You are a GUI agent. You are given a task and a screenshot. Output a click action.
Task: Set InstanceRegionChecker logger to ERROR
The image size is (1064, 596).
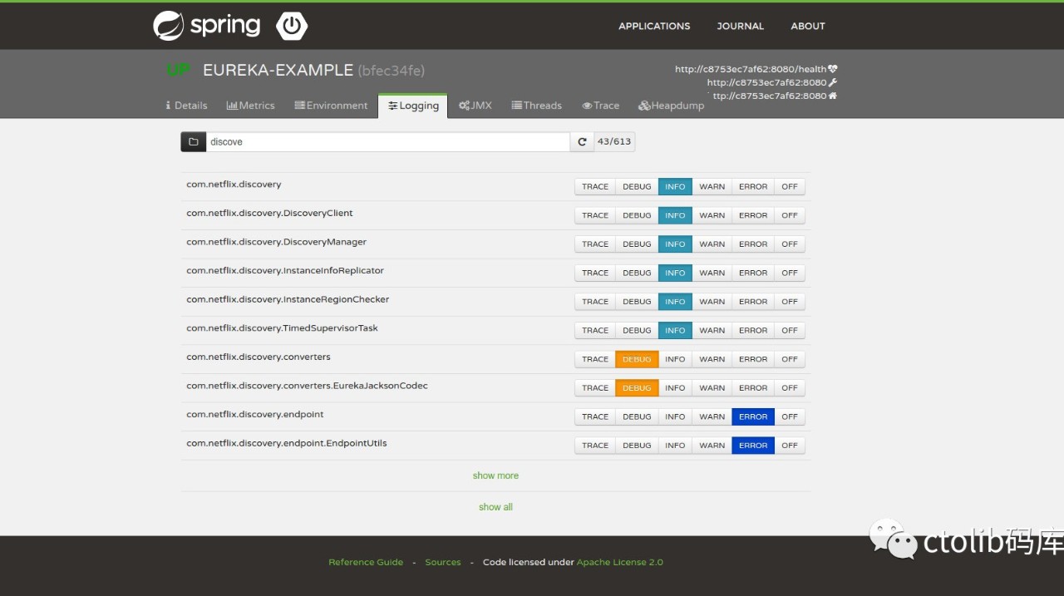tap(753, 302)
